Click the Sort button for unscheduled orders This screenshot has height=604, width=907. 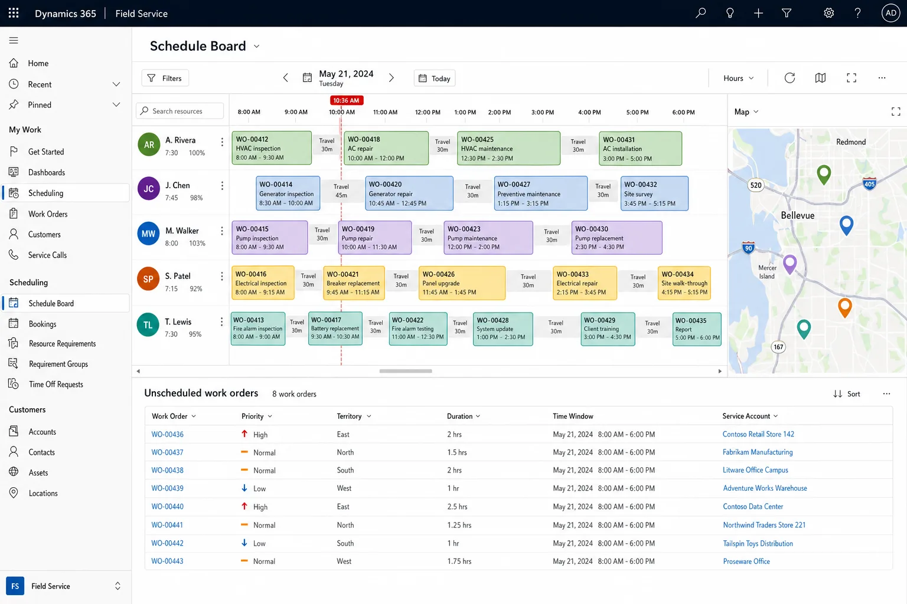coord(847,394)
